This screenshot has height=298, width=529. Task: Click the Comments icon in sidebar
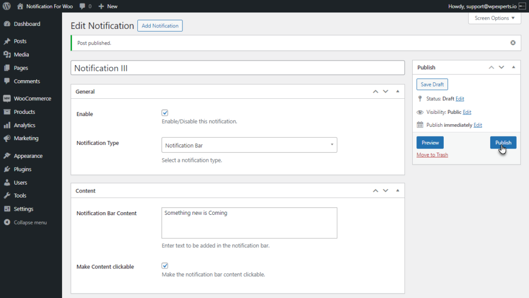pos(7,81)
